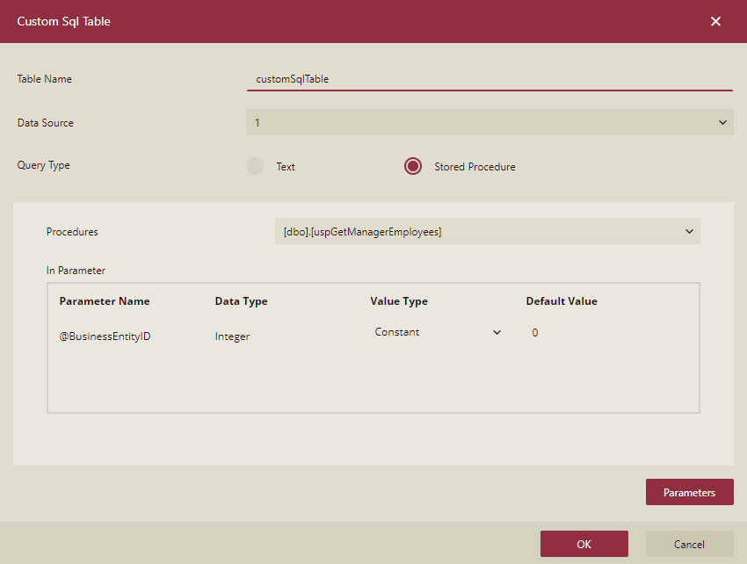Image resolution: width=747 pixels, height=564 pixels.
Task: Select the Text query type radio button
Action: tap(255, 166)
